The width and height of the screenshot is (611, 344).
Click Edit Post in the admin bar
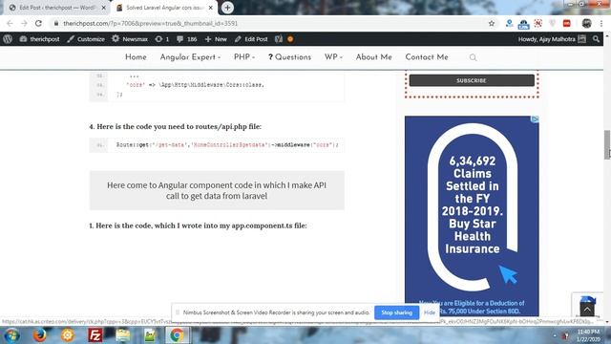(x=251, y=39)
